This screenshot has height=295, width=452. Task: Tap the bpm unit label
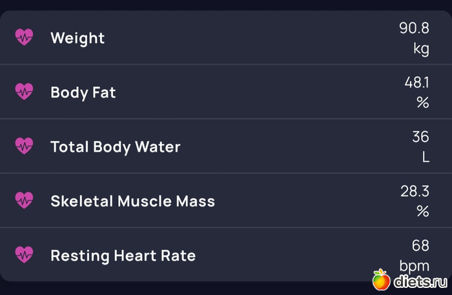click(414, 265)
